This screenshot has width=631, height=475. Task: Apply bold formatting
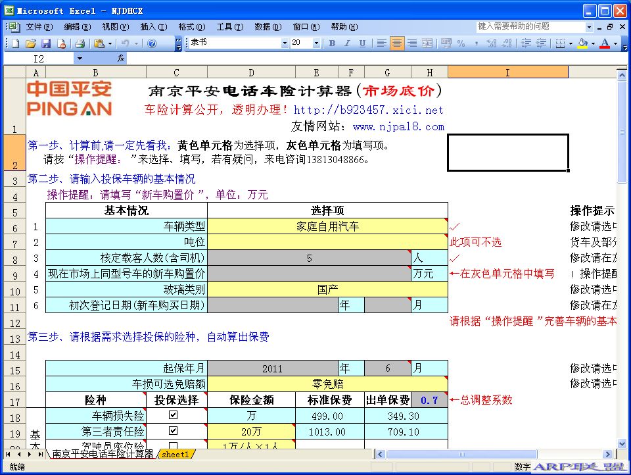[332, 44]
